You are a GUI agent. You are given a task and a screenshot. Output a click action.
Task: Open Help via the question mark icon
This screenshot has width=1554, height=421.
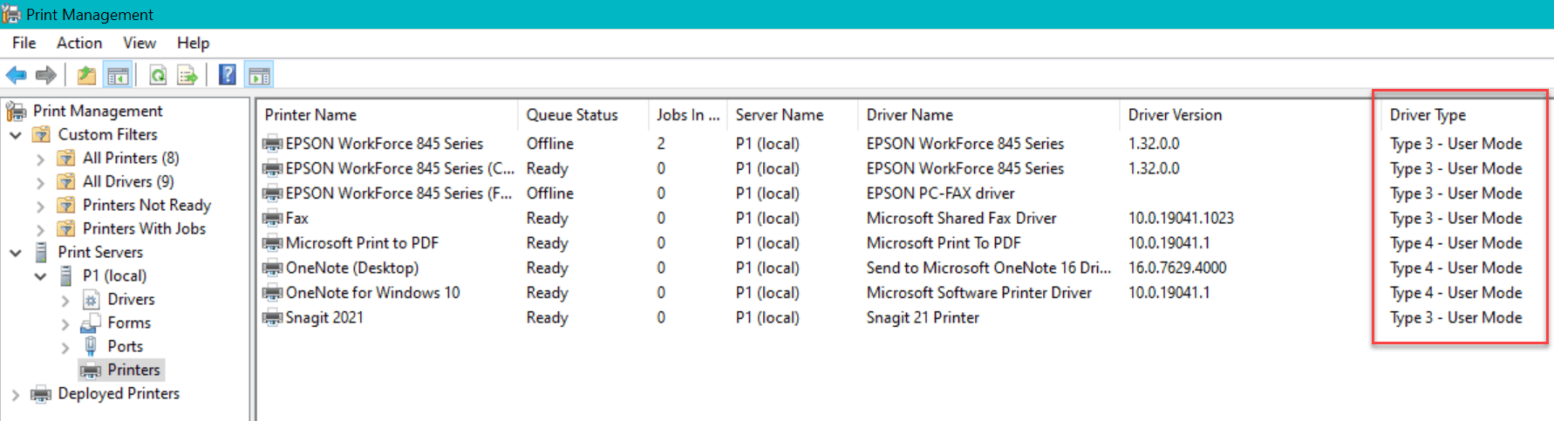228,76
